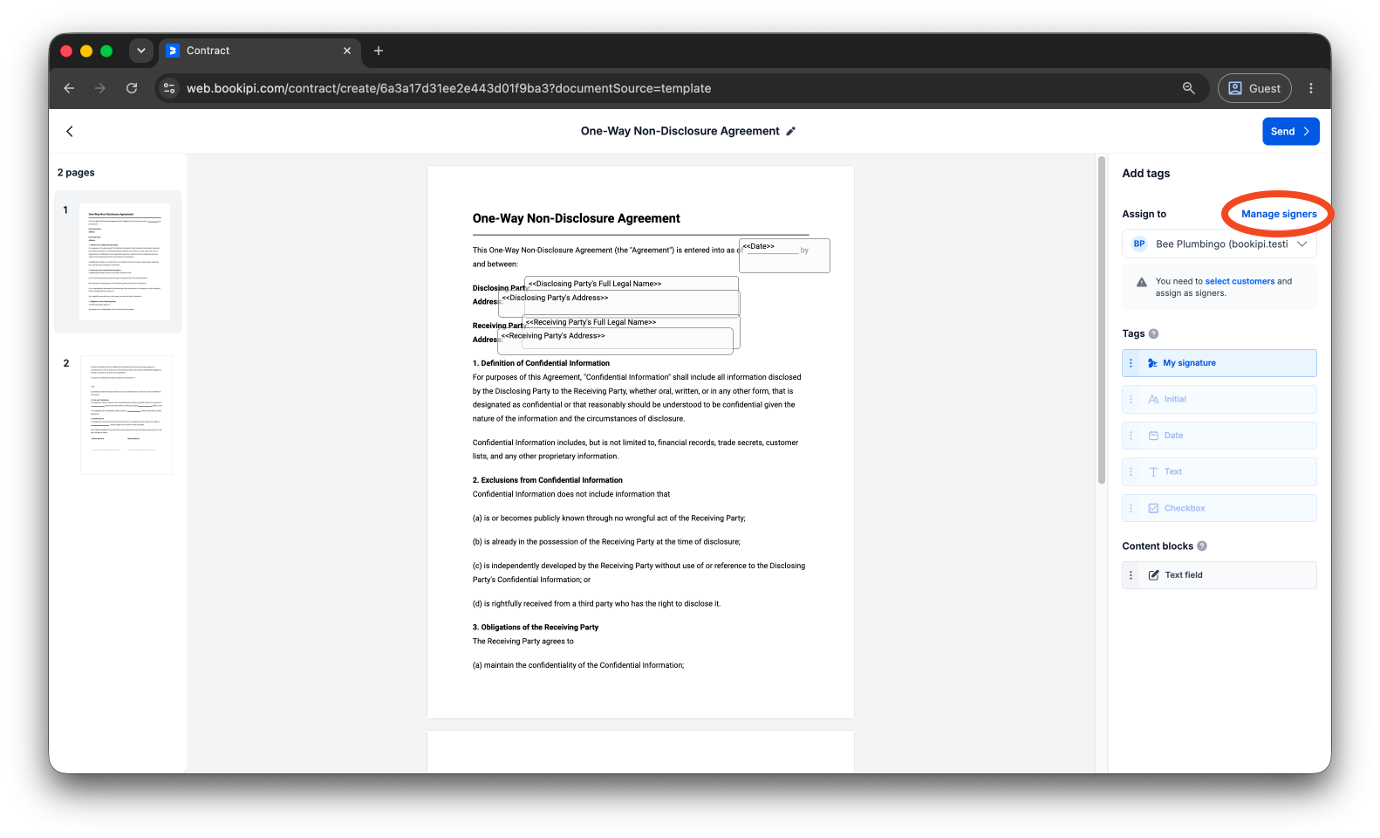Reload the page in browser
Screen dimensions: 1380x838
point(132,88)
